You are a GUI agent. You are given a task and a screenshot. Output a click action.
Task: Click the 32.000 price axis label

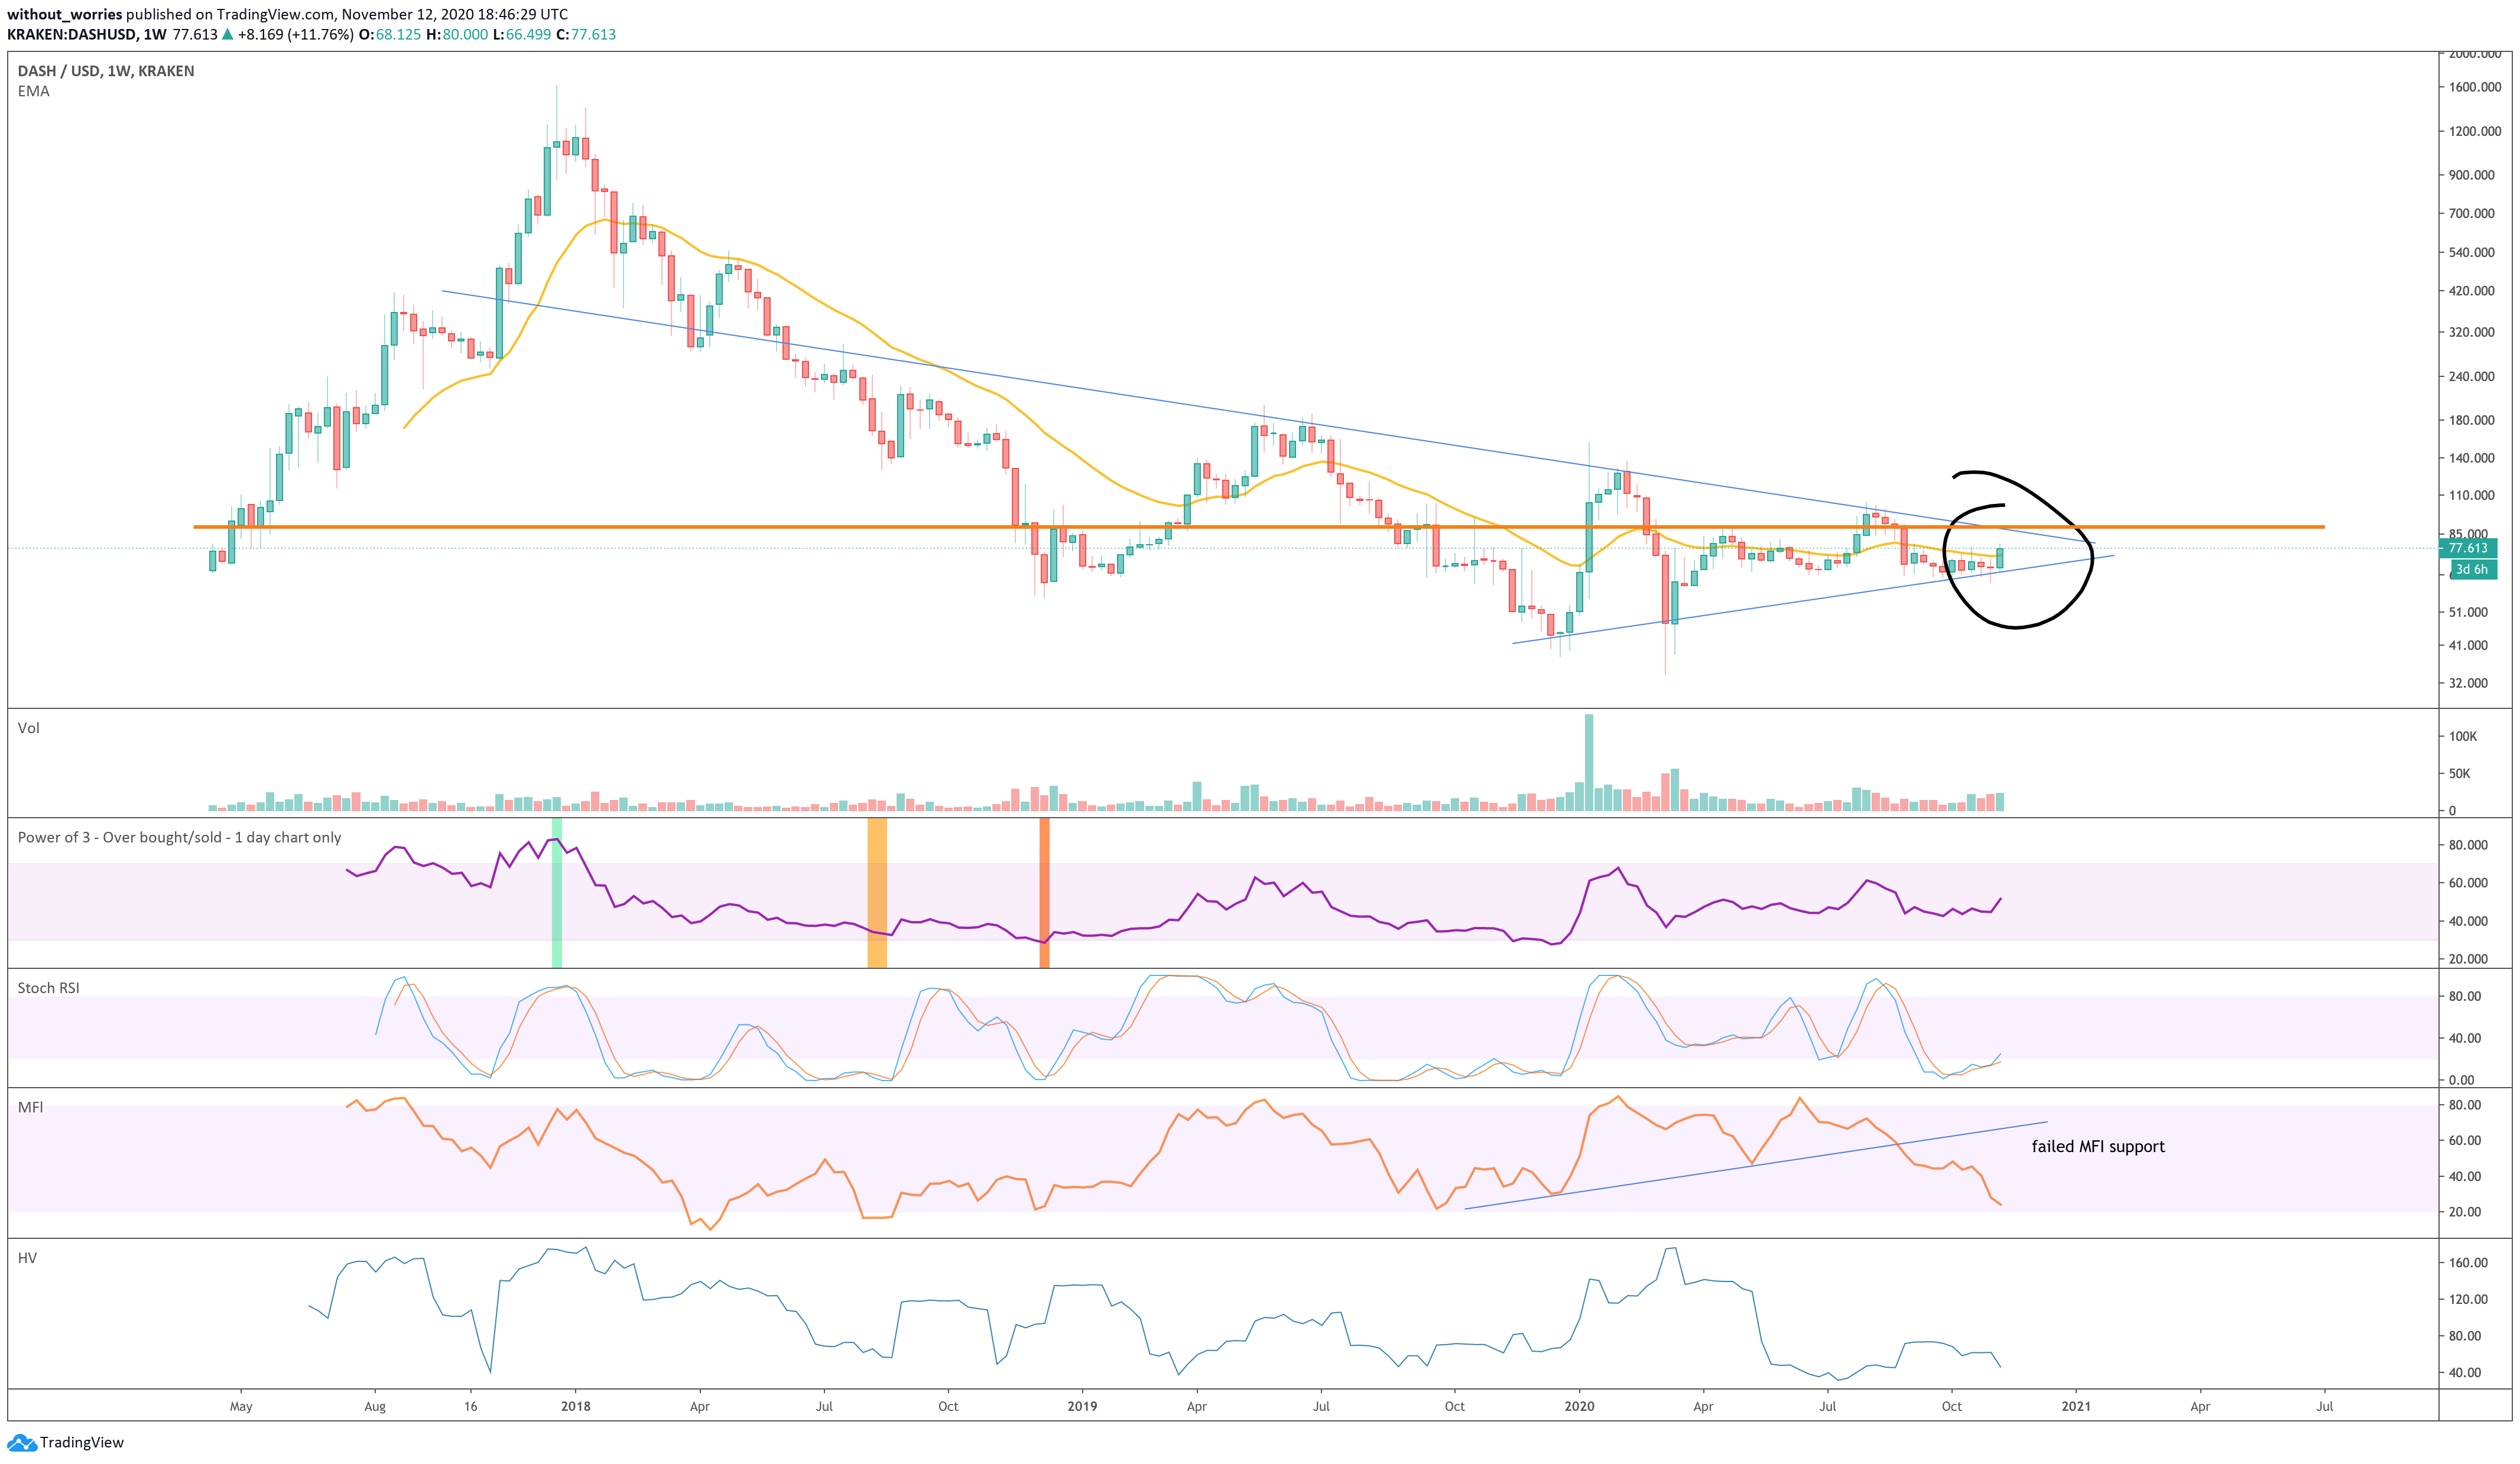click(2468, 683)
